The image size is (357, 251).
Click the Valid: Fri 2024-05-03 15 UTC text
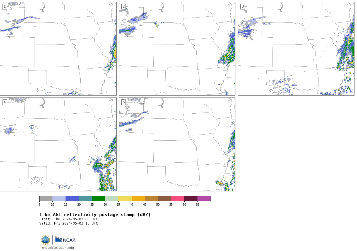(69, 223)
